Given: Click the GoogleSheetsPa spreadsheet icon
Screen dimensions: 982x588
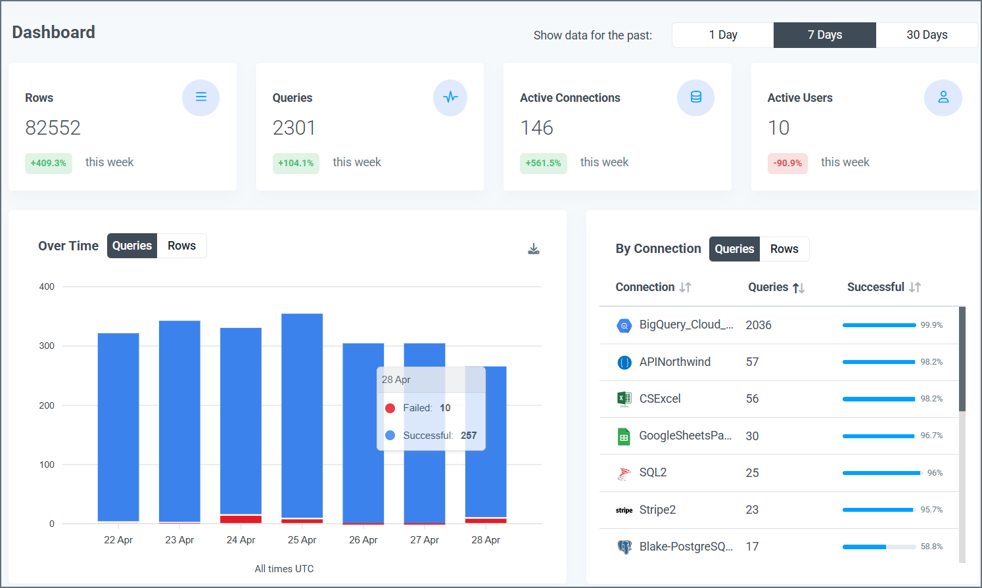Looking at the screenshot, I should coord(624,436).
